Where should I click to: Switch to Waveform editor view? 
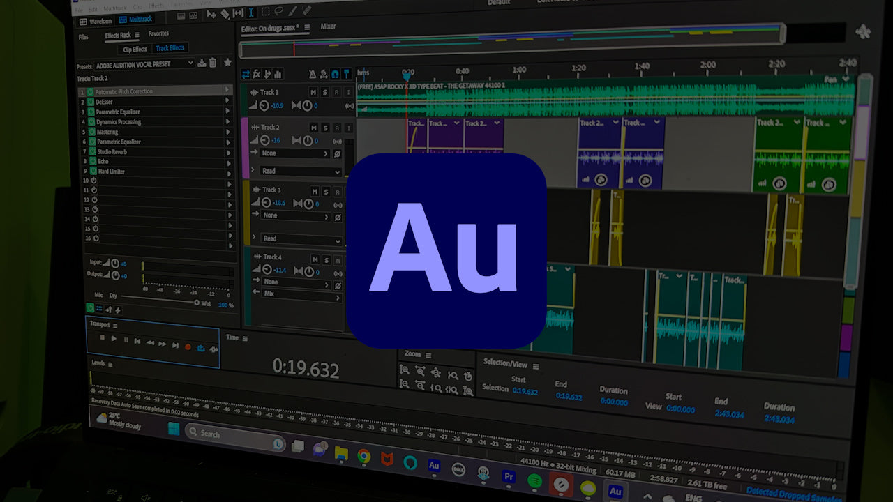pos(96,22)
